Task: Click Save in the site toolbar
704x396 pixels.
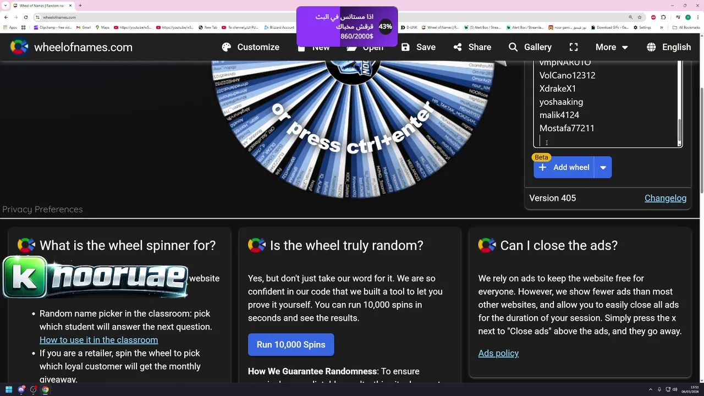Action: pos(418,47)
